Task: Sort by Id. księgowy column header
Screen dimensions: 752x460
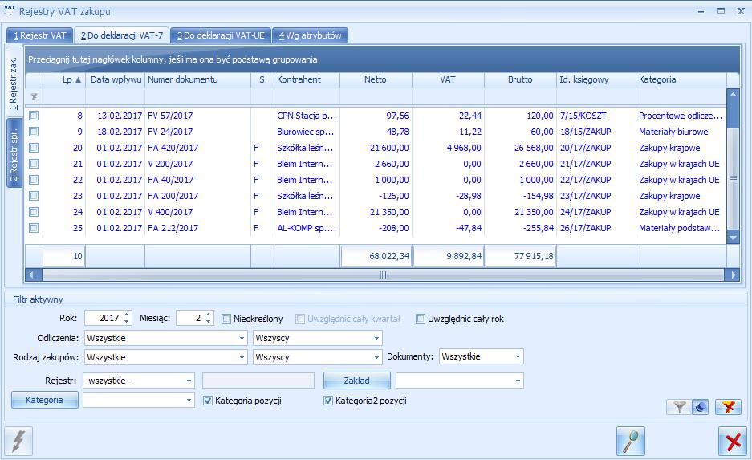Action: 596,79
